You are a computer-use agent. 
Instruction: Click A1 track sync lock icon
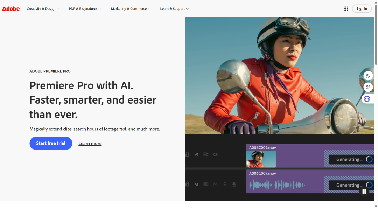(x=206, y=184)
